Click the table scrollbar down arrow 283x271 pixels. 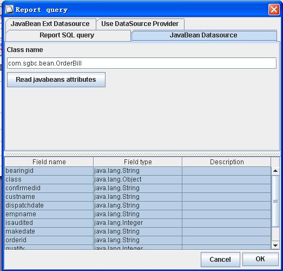tap(275, 246)
